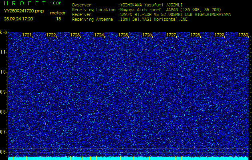Image resolution: width=252 pixels, height=160 pixels.
Task: Click the Receiving Antenna label
Action: 93,20
